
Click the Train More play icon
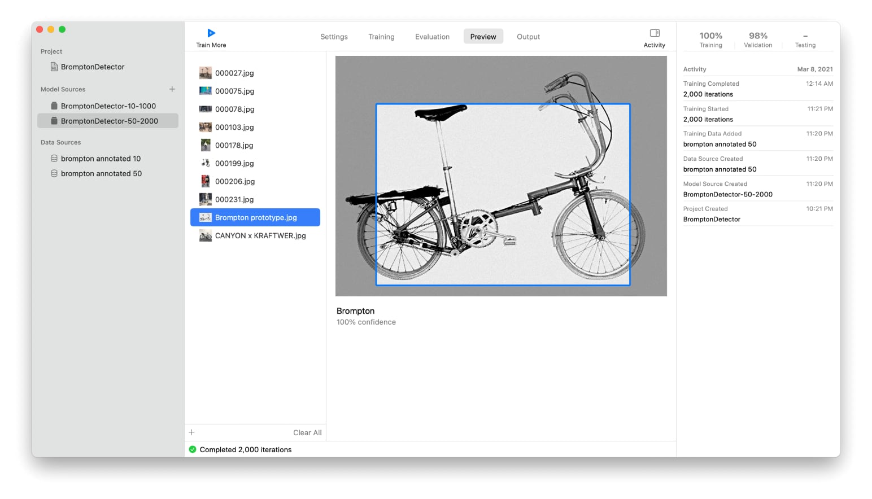pyautogui.click(x=211, y=33)
